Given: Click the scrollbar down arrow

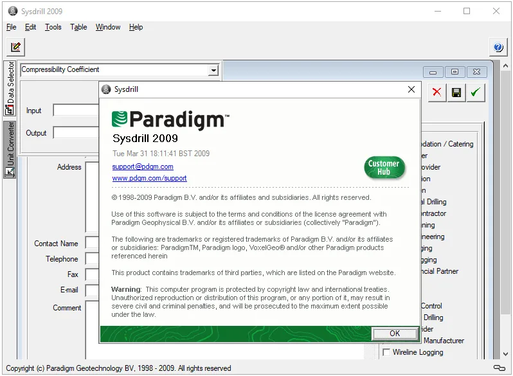Looking at the screenshot, I should (x=505, y=354).
